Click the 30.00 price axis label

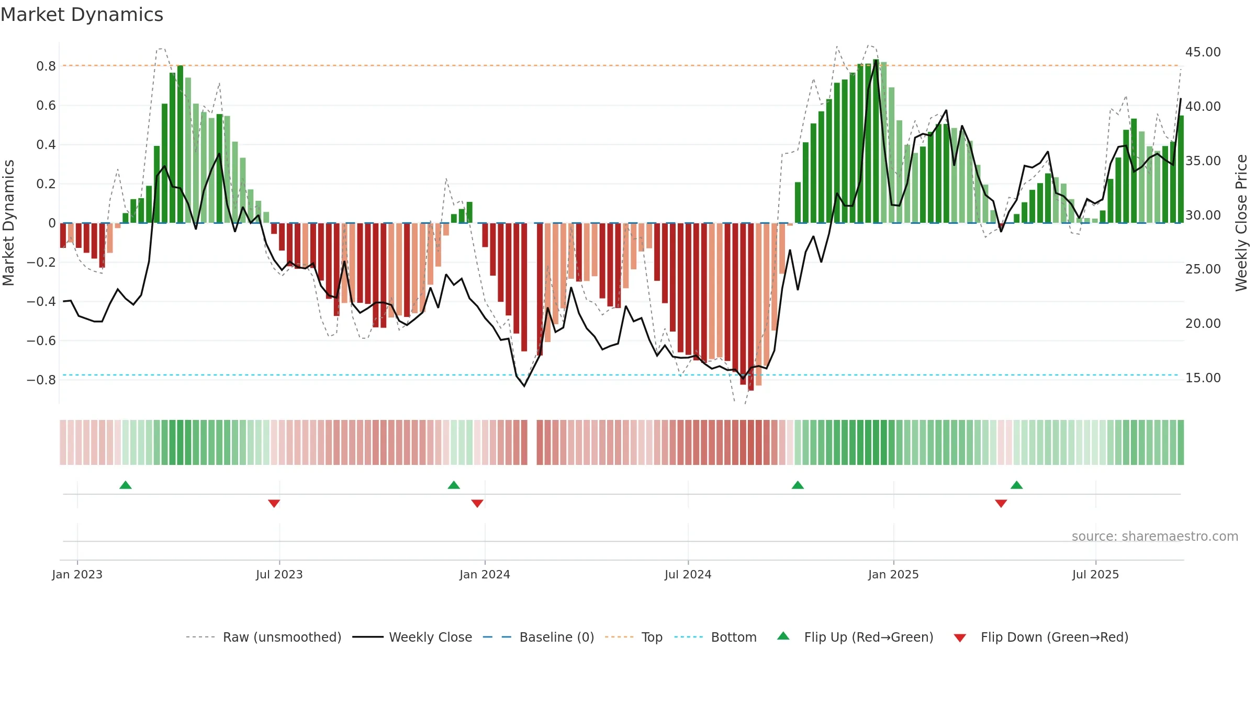1203,215
